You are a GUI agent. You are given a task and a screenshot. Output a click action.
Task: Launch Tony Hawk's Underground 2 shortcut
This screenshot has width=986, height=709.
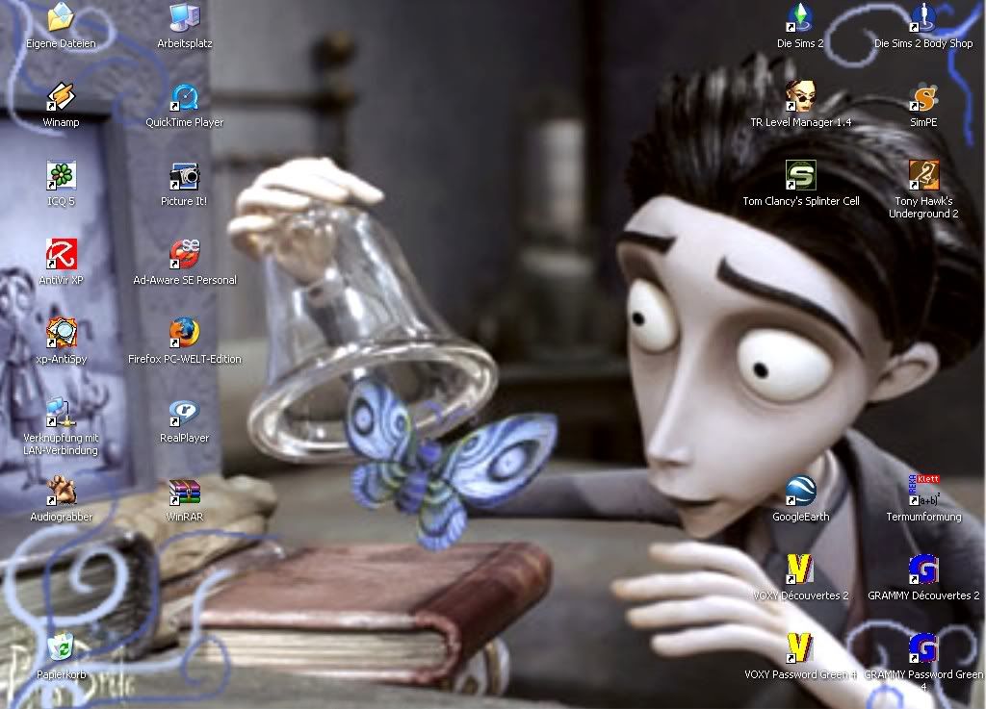click(x=923, y=175)
